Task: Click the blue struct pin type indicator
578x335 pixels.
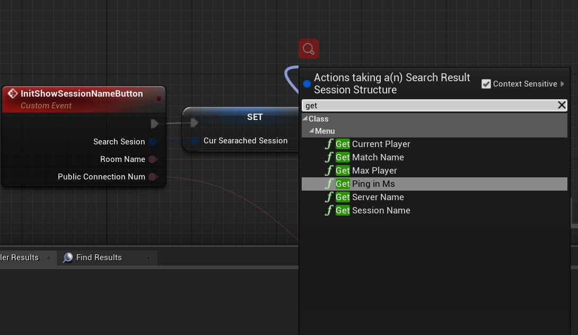Action: [x=306, y=84]
